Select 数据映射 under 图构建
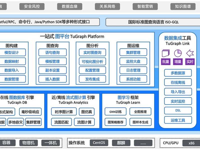The width and height of the screenshot is (200, 150). pos(12,61)
